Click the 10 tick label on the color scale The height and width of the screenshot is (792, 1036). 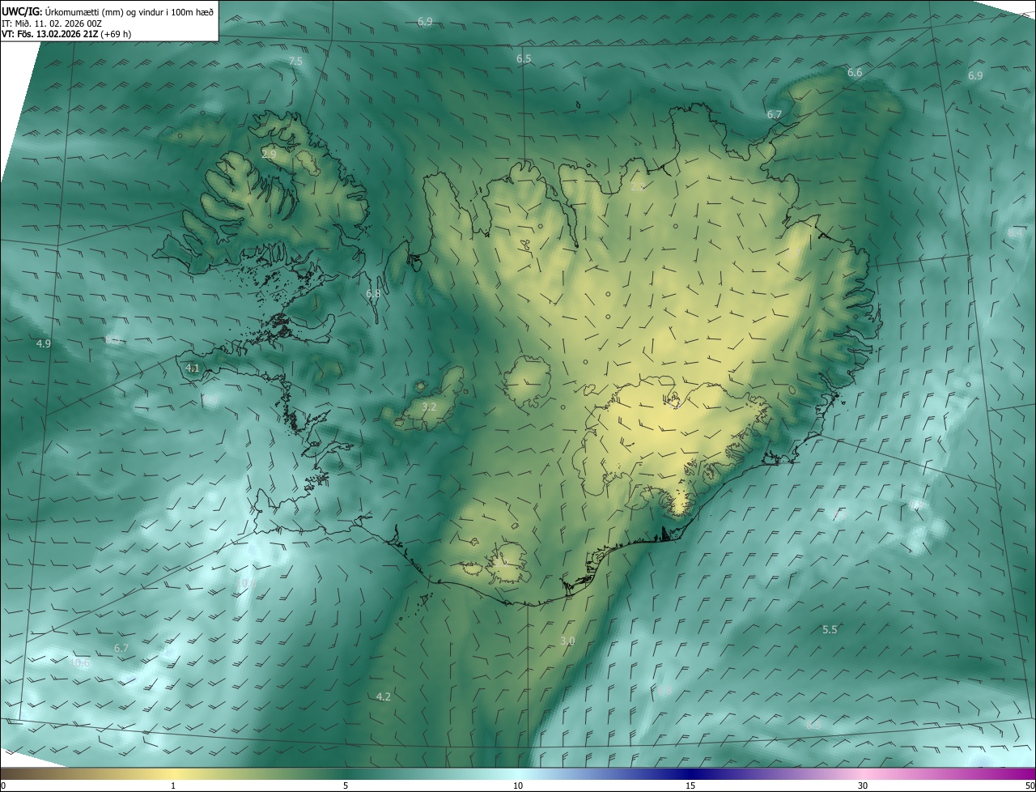point(518,786)
